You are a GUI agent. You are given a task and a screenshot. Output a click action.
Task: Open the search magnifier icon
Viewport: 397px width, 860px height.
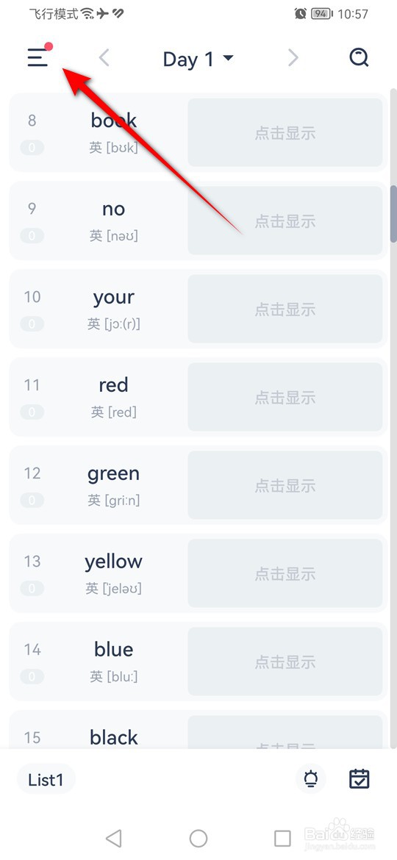[x=360, y=57]
